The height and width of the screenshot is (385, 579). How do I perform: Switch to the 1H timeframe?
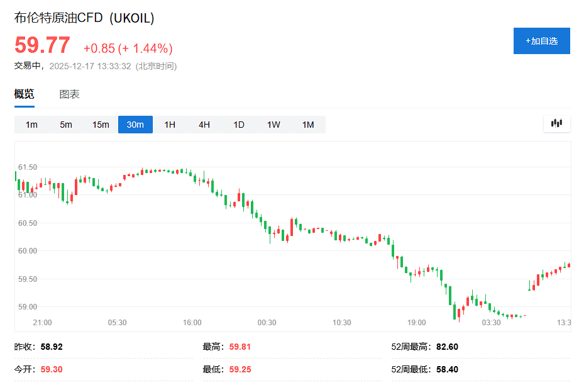click(x=169, y=125)
